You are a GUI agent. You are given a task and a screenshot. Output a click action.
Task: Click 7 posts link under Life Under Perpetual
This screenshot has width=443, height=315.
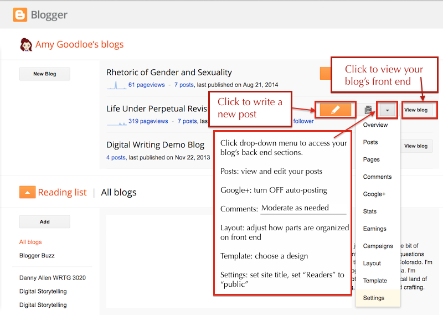187,121
